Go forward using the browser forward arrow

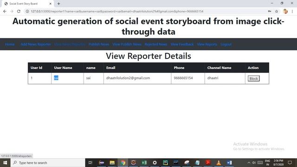(12, 11)
